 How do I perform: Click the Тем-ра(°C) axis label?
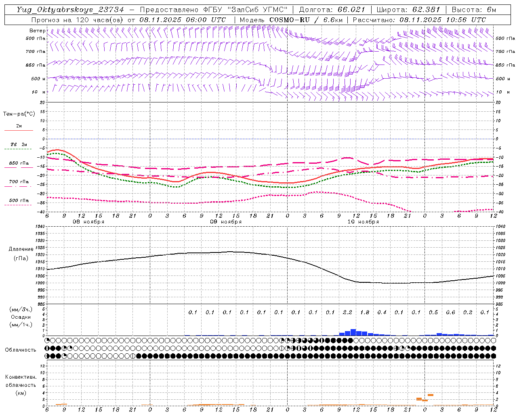click(19, 114)
